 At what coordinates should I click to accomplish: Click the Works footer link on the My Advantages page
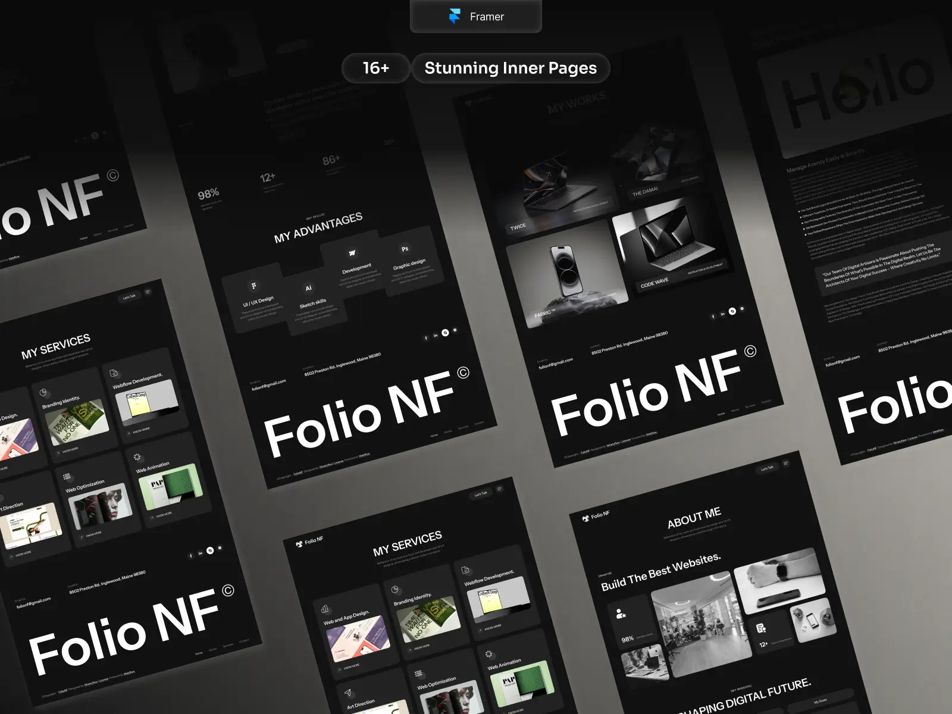click(x=448, y=431)
